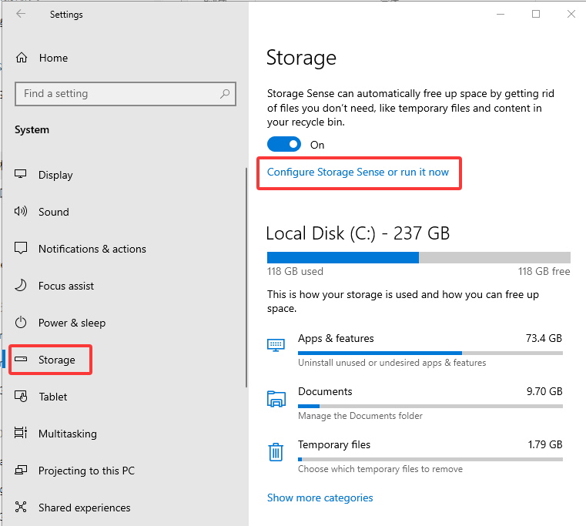Image resolution: width=586 pixels, height=526 pixels.
Task: Click the Power & sleep icon
Action: (x=22, y=323)
